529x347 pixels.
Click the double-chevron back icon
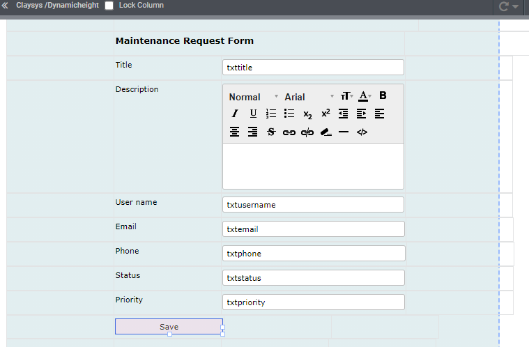coord(5,6)
